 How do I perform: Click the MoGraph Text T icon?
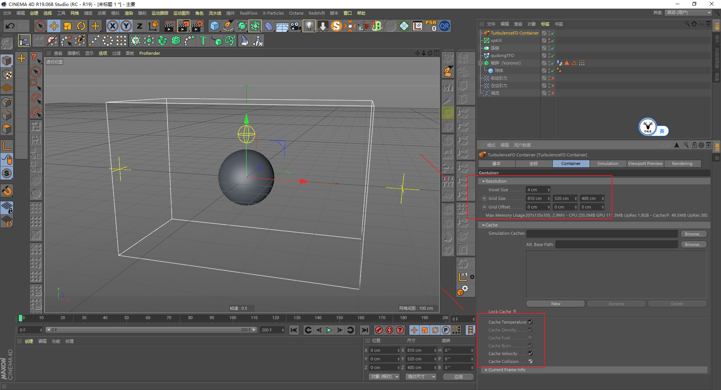click(x=203, y=40)
